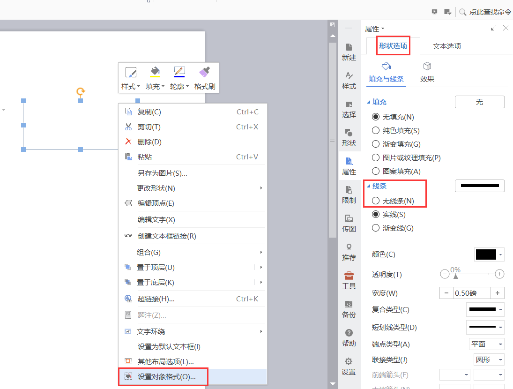Decrease transparency with minus circle
The width and height of the screenshot is (513, 389).
pyautogui.click(x=445, y=274)
